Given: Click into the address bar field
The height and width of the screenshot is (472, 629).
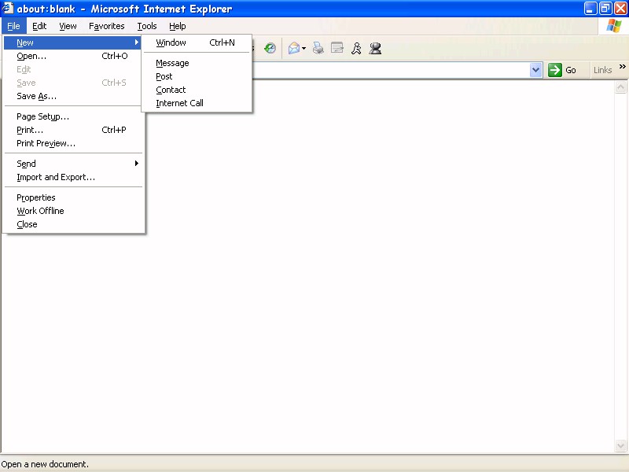Looking at the screenshot, I should (x=391, y=70).
